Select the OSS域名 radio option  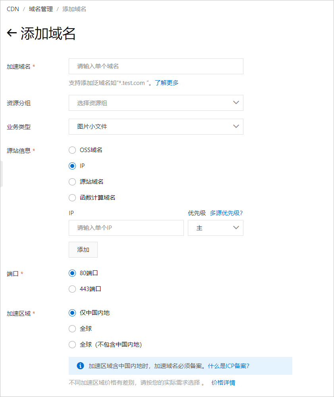click(72, 150)
